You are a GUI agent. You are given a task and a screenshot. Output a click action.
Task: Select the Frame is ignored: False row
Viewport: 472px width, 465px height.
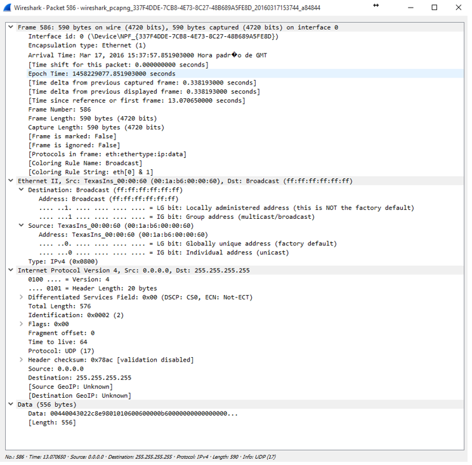tap(74, 145)
